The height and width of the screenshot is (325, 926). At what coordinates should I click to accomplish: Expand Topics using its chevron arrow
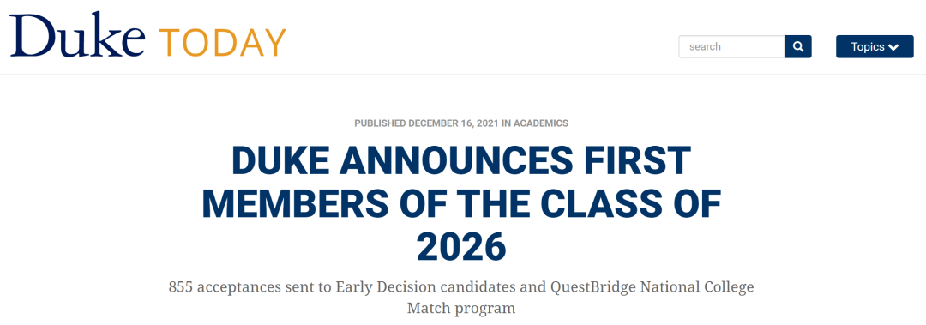tap(893, 47)
